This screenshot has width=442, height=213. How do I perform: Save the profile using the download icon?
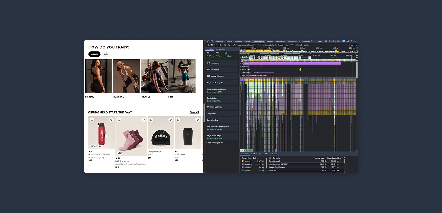click(x=229, y=45)
